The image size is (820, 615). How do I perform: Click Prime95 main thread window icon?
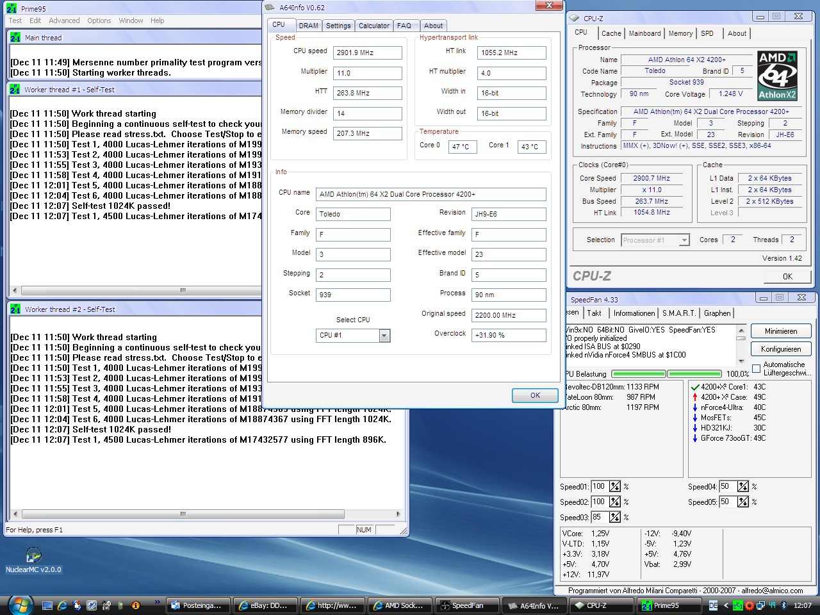(15, 37)
